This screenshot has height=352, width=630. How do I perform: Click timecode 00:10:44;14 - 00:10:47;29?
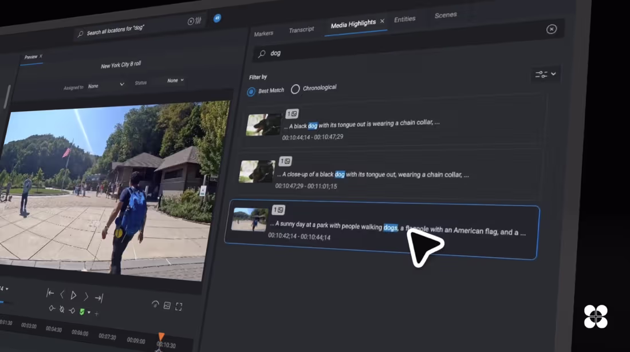coord(313,137)
